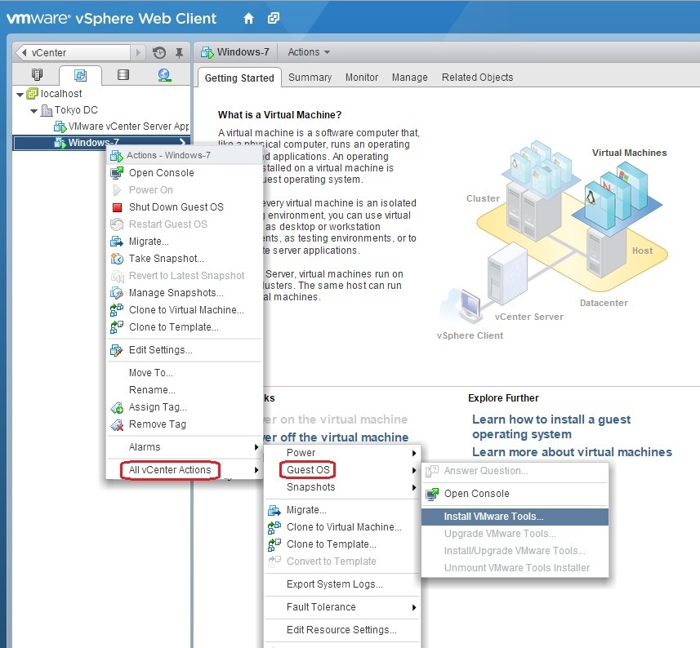Viewport: 700px width, 648px height.
Task: Switch to the Summary tab
Action: (x=310, y=78)
